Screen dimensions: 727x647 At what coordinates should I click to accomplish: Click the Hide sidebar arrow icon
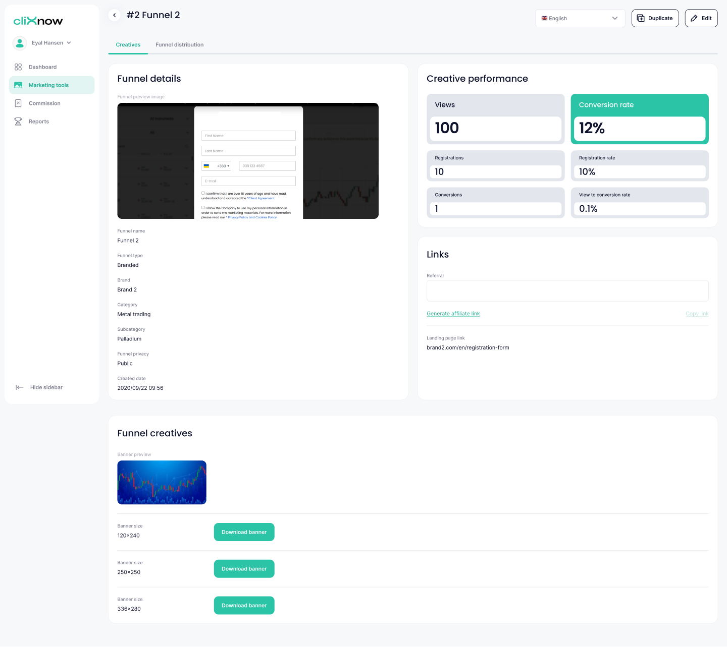(20, 387)
